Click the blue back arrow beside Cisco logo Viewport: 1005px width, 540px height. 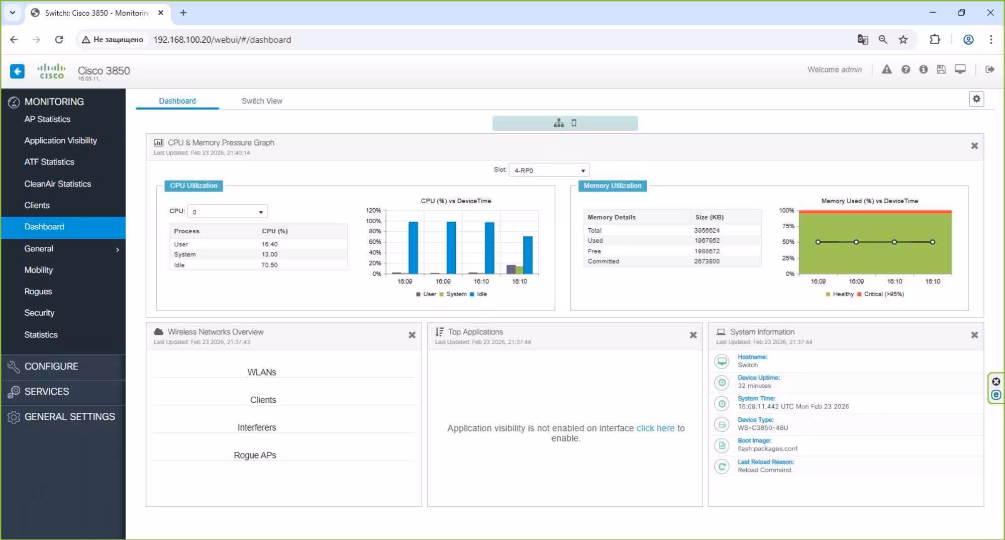(17, 71)
